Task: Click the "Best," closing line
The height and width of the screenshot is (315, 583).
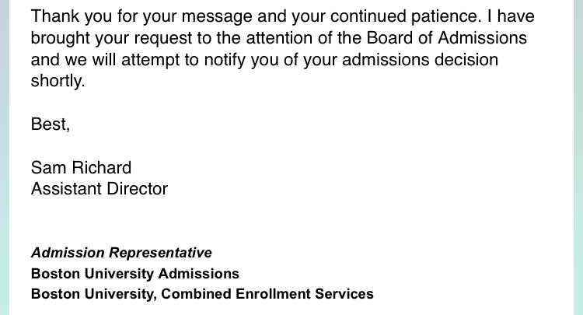Action: [x=51, y=124]
